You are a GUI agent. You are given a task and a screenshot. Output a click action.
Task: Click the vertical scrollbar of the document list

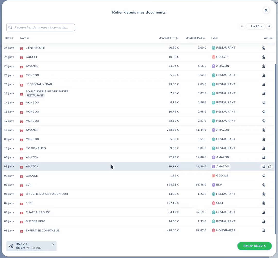275,149
